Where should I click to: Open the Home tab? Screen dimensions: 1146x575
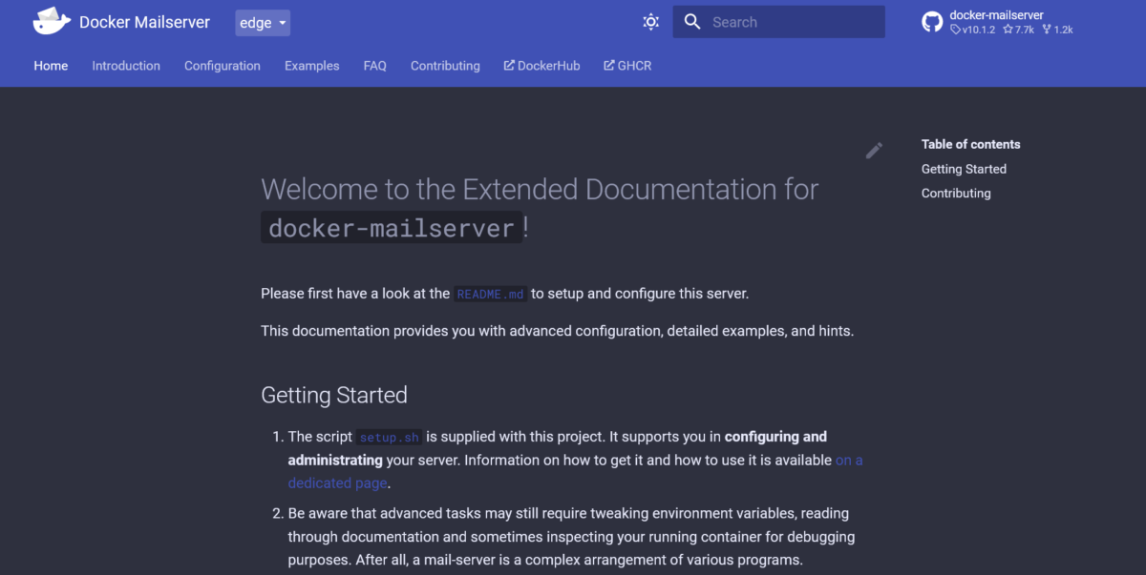point(51,66)
